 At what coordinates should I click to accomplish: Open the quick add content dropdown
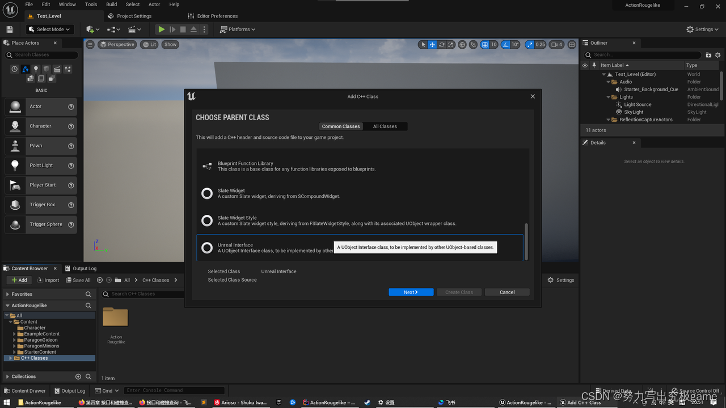click(x=92, y=29)
